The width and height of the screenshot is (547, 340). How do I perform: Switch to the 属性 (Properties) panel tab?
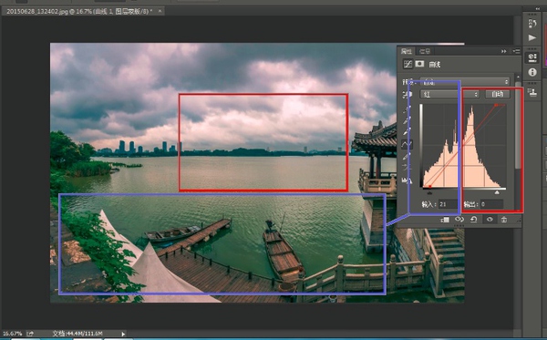[406, 51]
